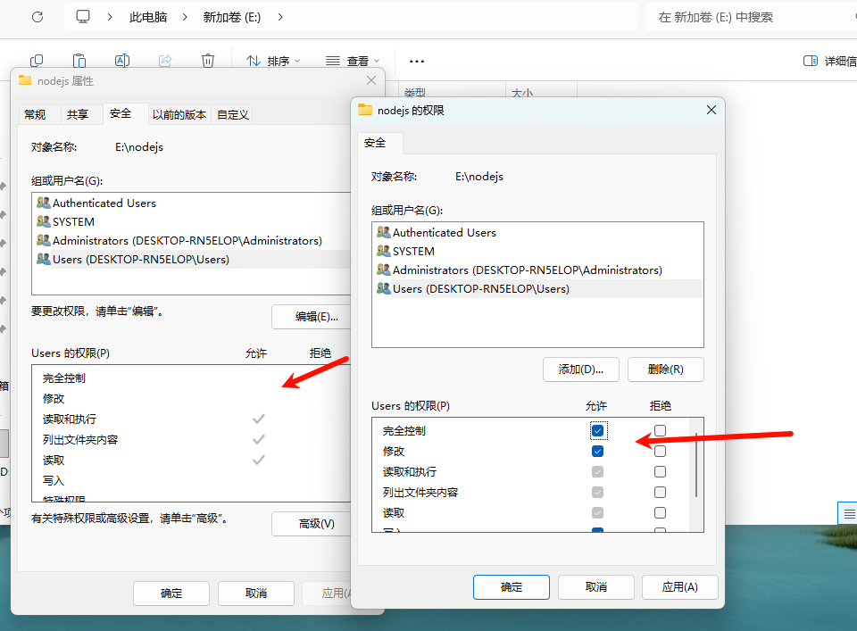
Task: Expand chevron after 新加卷 (E:) in breadcrumb
Action: pos(280,17)
